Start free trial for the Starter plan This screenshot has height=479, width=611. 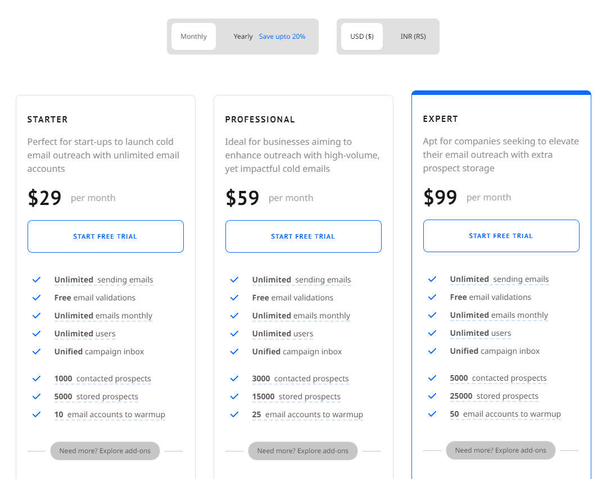[x=105, y=236]
